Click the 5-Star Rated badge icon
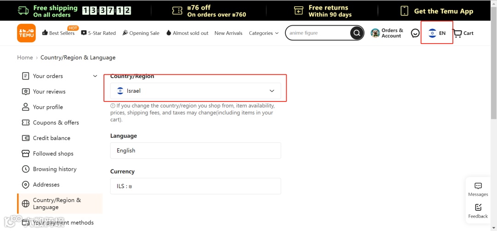 pyautogui.click(x=84, y=33)
